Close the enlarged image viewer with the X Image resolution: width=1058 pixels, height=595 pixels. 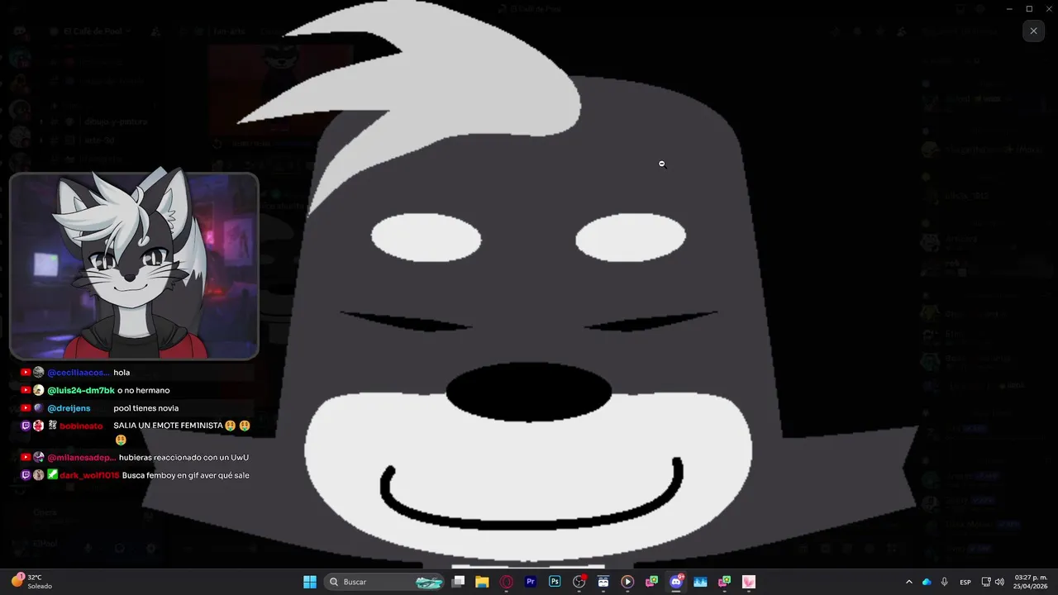(x=1033, y=31)
